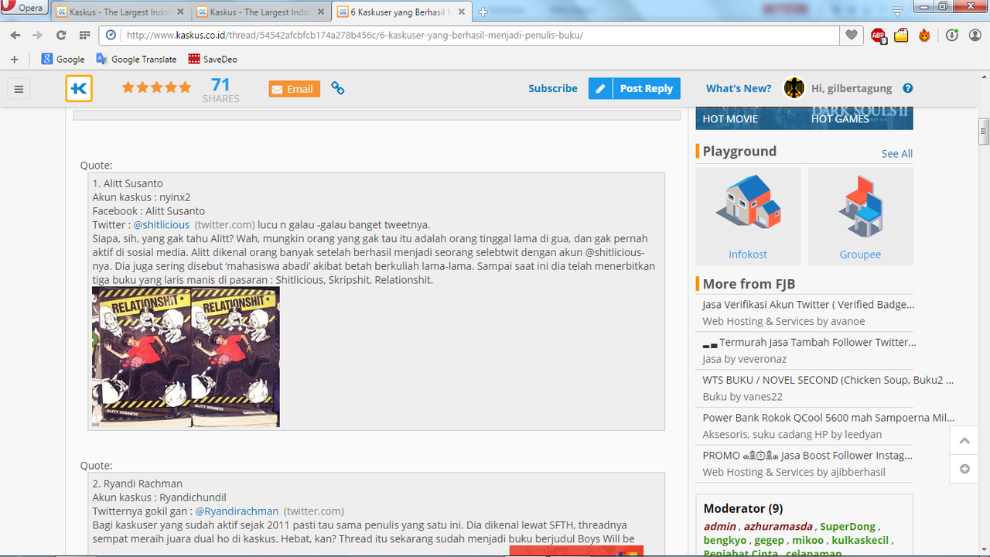Image resolution: width=990 pixels, height=557 pixels.
Task: Click the pencil icon on Post Reply
Action: tap(600, 88)
